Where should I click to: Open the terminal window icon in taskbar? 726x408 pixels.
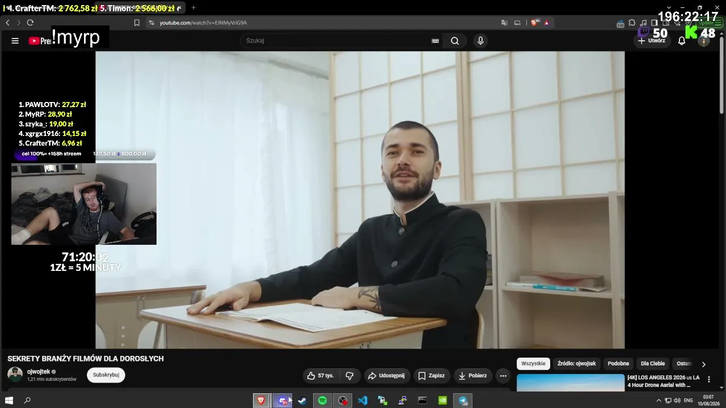pyautogui.click(x=423, y=401)
